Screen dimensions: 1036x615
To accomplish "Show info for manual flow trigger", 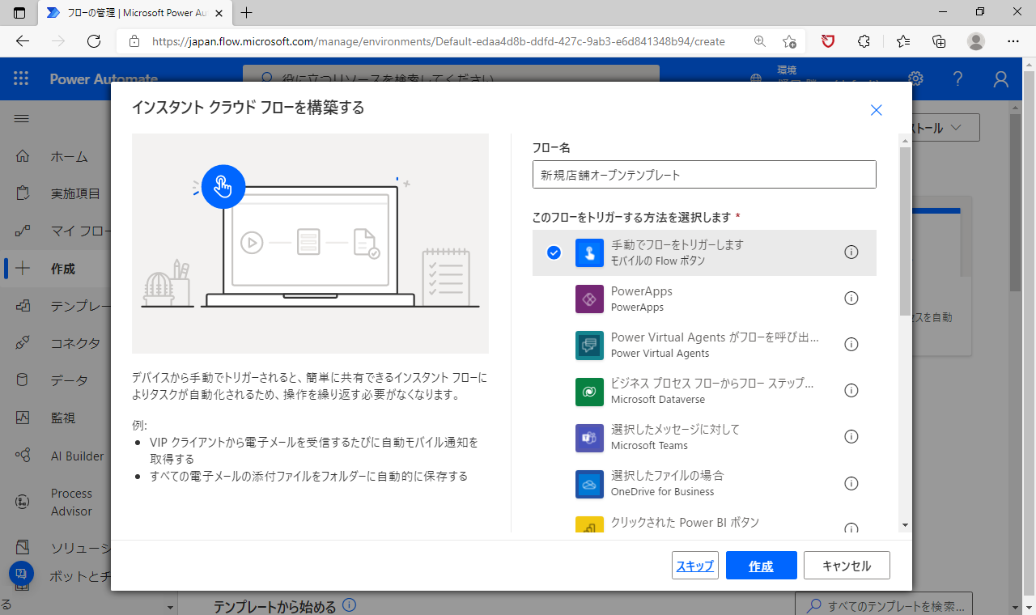I will pos(851,252).
